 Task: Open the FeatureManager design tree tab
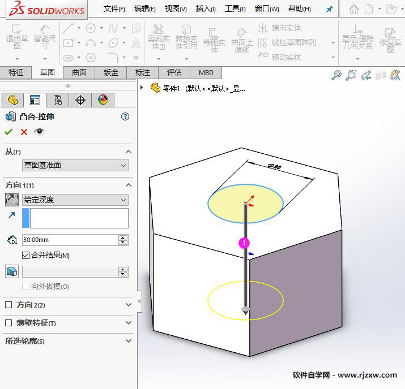pyautogui.click(x=12, y=100)
